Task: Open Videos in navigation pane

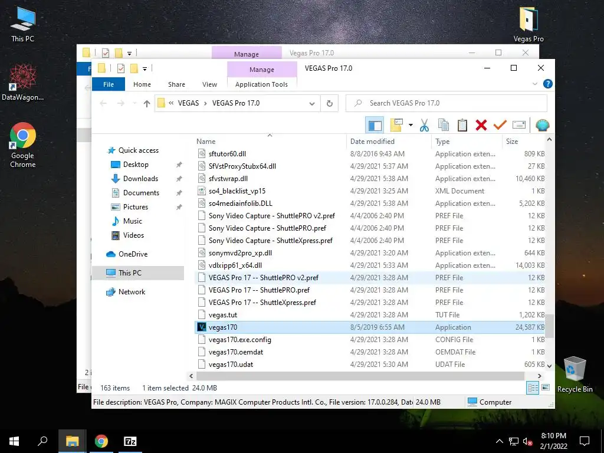Action: [x=133, y=235]
